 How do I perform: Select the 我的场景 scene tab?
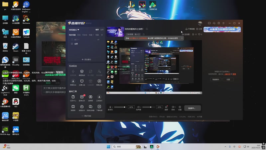tap(72, 35)
